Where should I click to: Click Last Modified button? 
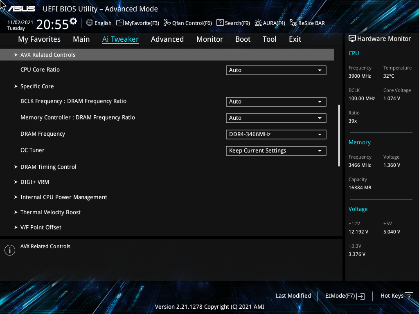tap(293, 296)
